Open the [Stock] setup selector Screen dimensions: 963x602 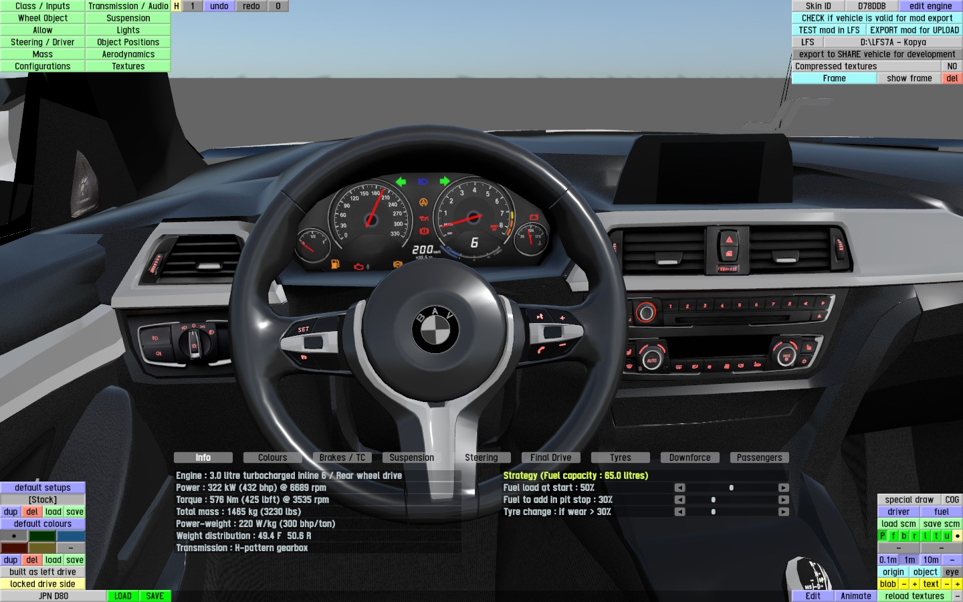pyautogui.click(x=43, y=500)
